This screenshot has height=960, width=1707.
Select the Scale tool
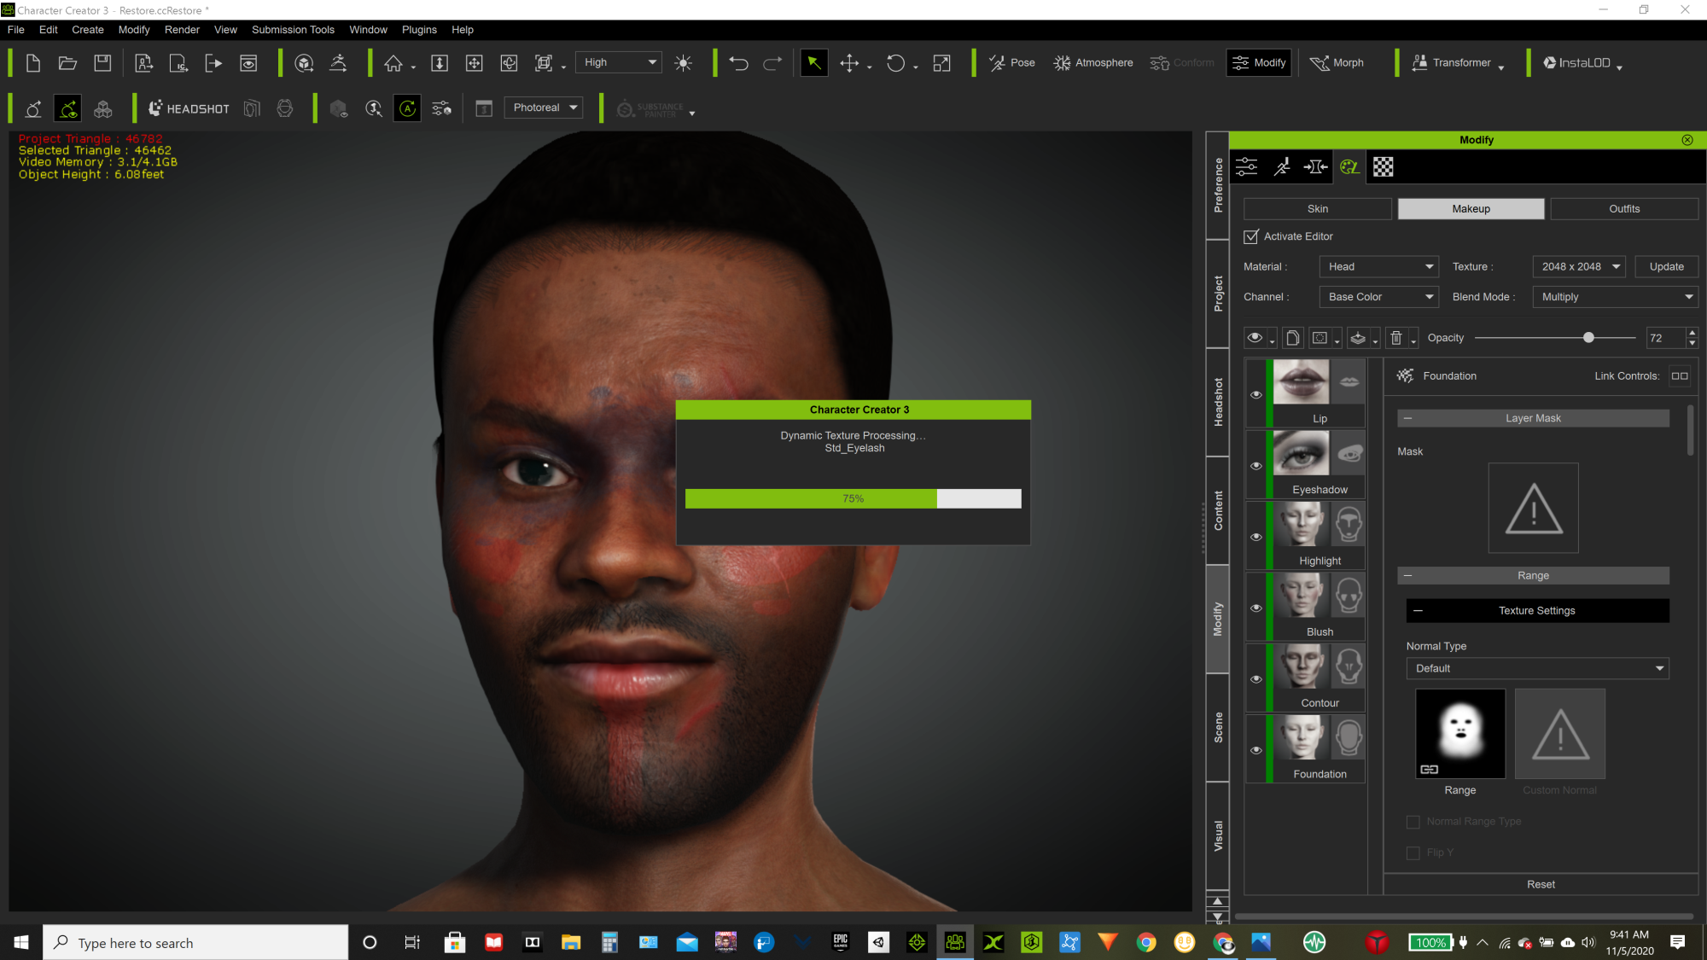tap(941, 63)
